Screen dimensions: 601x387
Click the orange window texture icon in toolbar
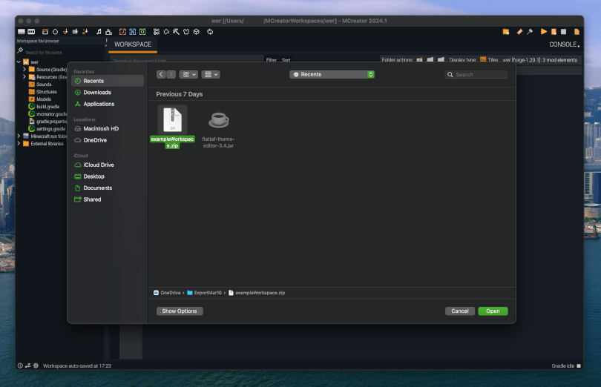click(45, 32)
